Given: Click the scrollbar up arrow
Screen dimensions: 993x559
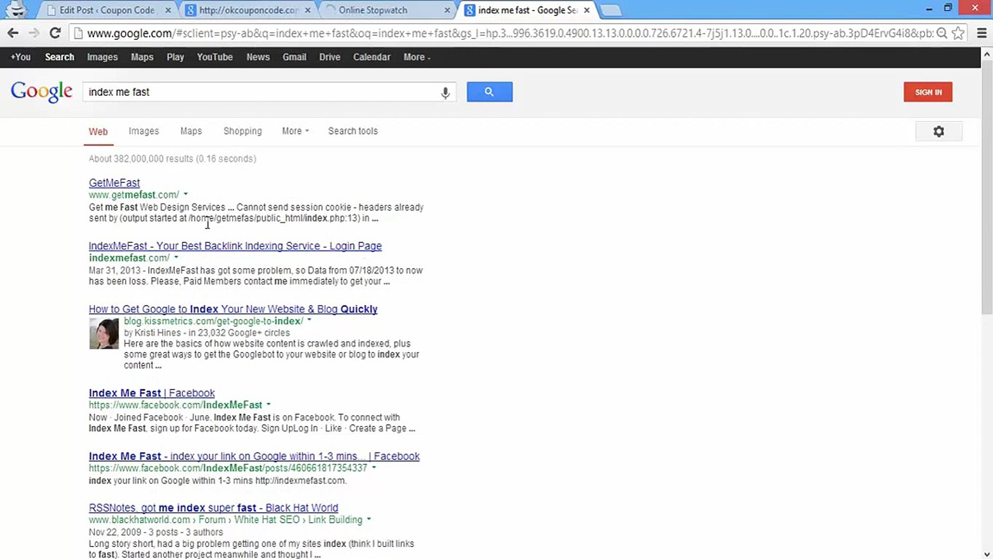Looking at the screenshot, I should (987, 54).
